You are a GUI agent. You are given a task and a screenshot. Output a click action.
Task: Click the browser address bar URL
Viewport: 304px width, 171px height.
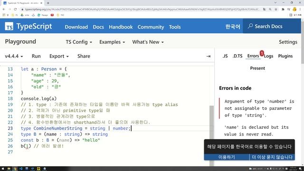(142, 9)
